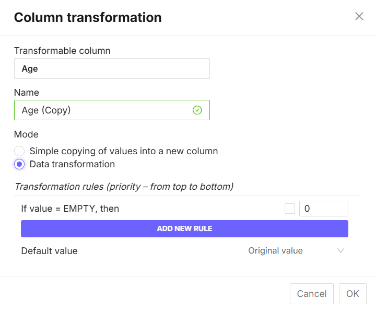Click the replacement value field showing 0
Image resolution: width=376 pixels, height=310 pixels.
323,209
